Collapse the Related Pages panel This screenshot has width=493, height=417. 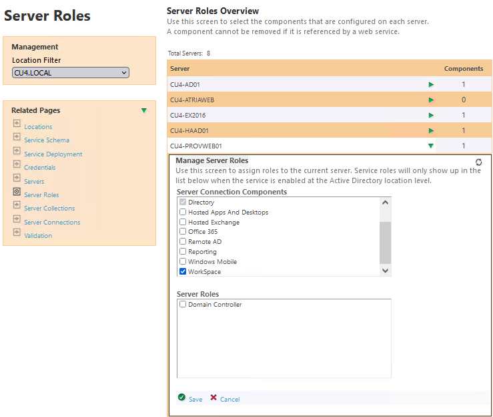point(144,111)
